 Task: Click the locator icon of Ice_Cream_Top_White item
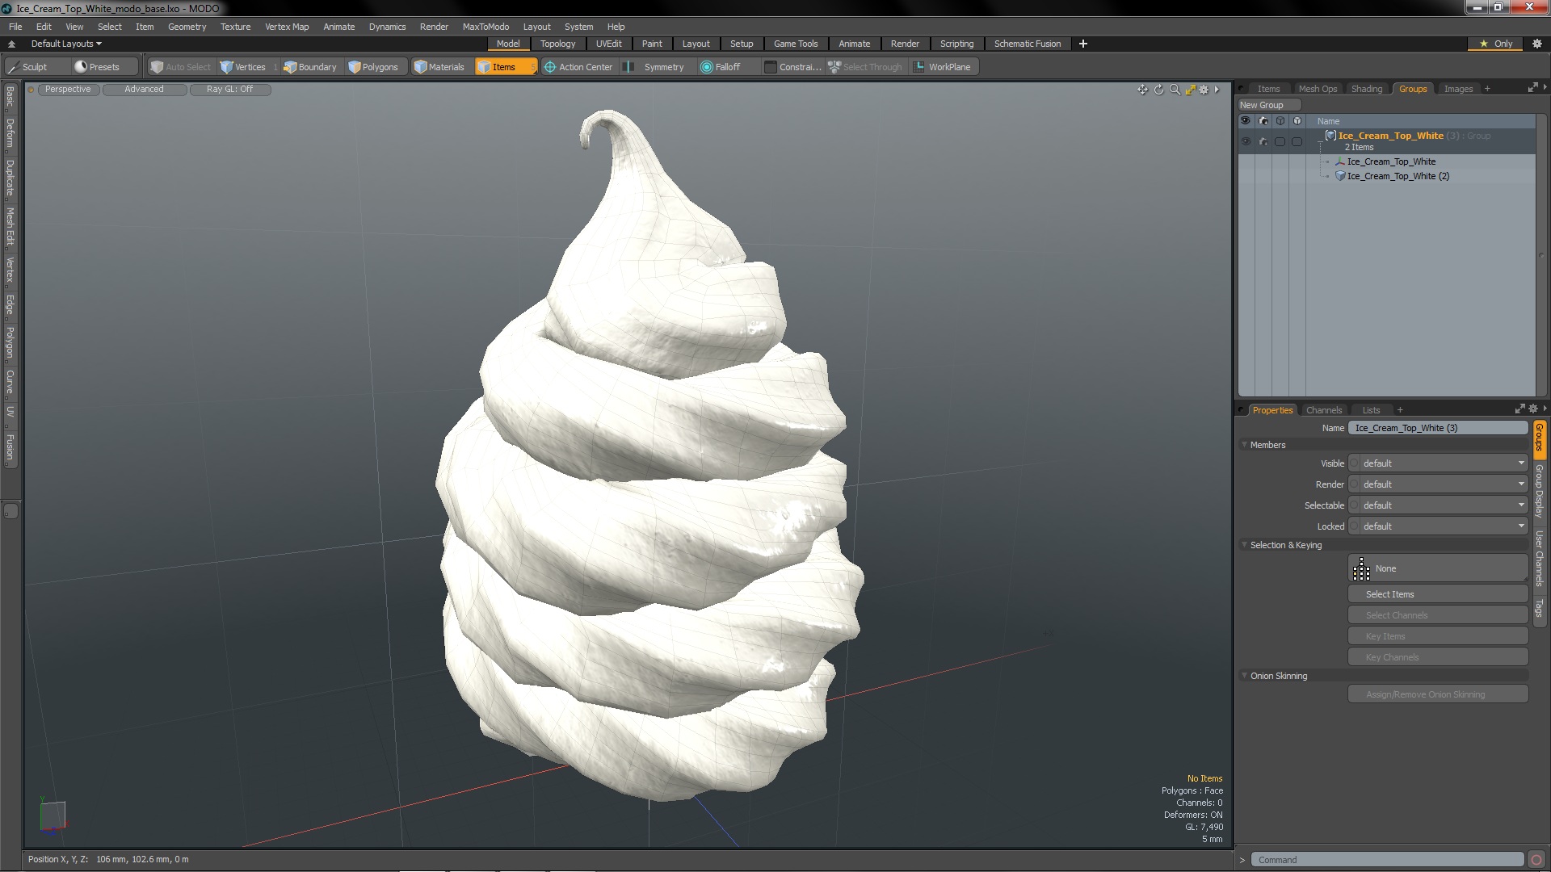(x=1340, y=161)
